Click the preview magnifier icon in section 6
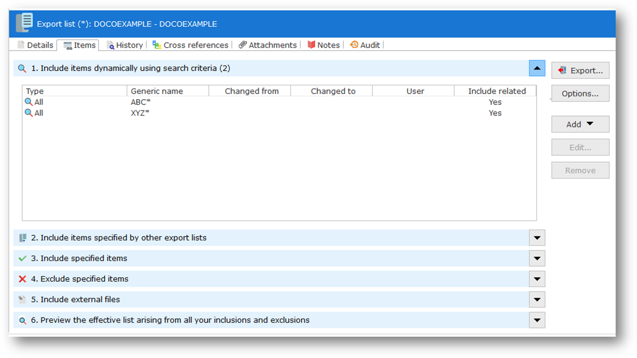 point(22,320)
